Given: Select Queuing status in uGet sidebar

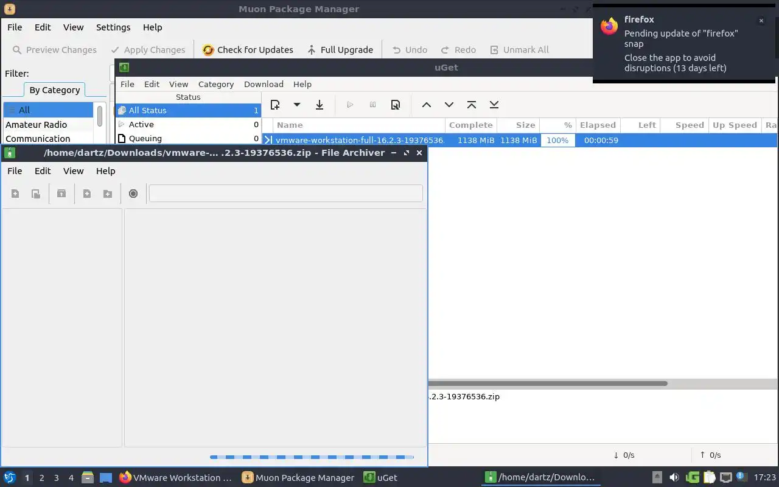Looking at the screenshot, I should pos(188,138).
